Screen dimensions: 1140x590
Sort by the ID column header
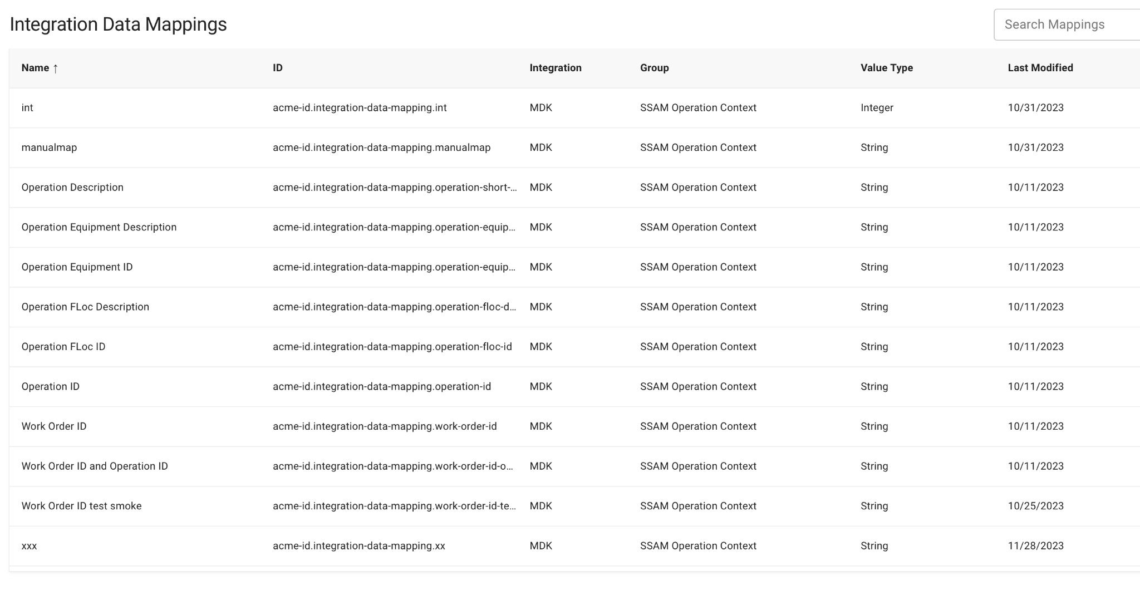coord(278,68)
